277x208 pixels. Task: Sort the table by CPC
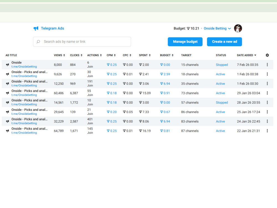pyautogui.click(x=127, y=55)
